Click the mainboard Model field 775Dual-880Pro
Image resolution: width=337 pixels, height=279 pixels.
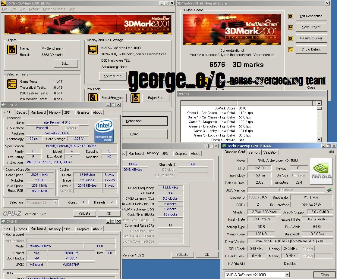tap(55, 246)
